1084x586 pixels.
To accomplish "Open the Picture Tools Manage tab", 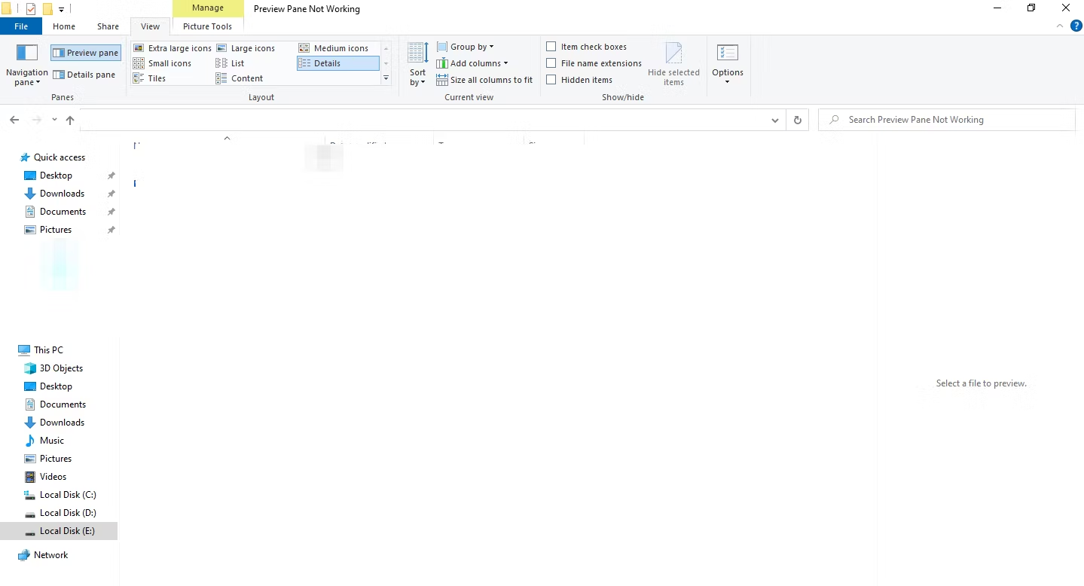I will pyautogui.click(x=208, y=8).
